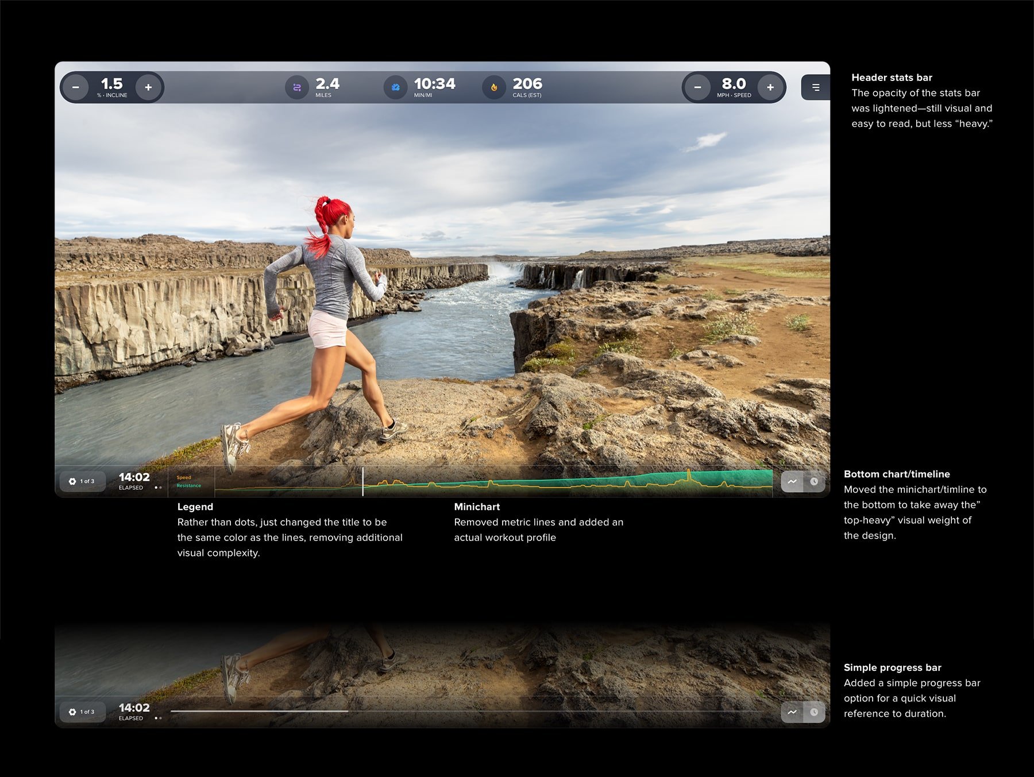Select the 10:34 MIN/MI pace readout
The width and height of the screenshot is (1034, 777).
pyautogui.click(x=435, y=87)
